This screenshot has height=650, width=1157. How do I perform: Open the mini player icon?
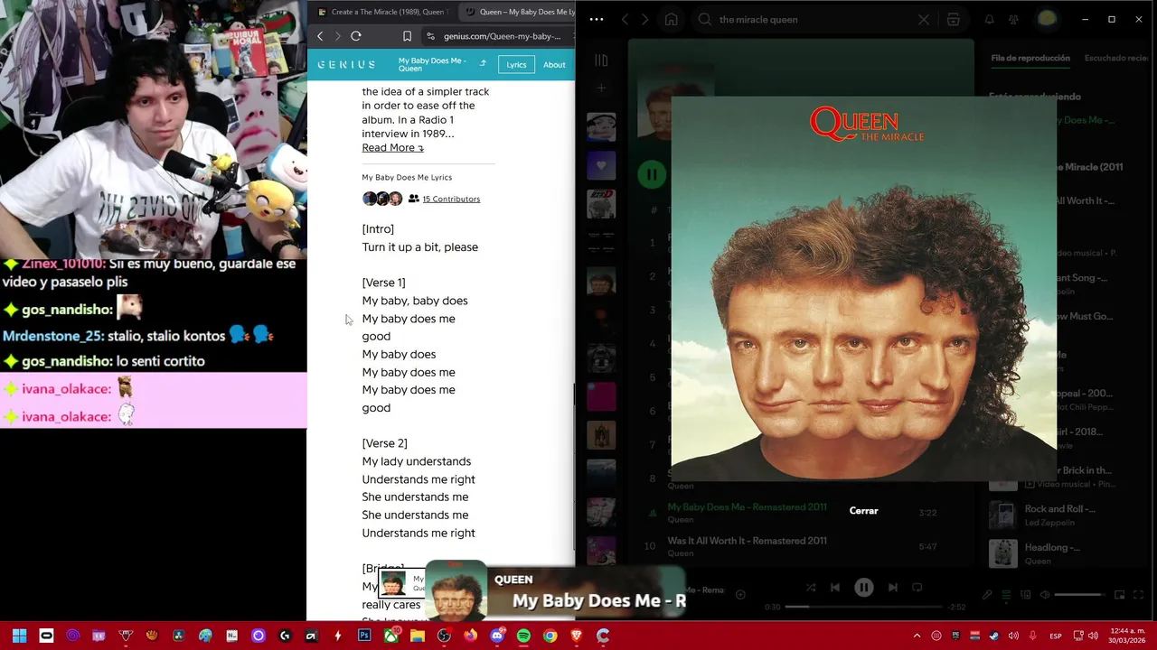(x=1119, y=595)
